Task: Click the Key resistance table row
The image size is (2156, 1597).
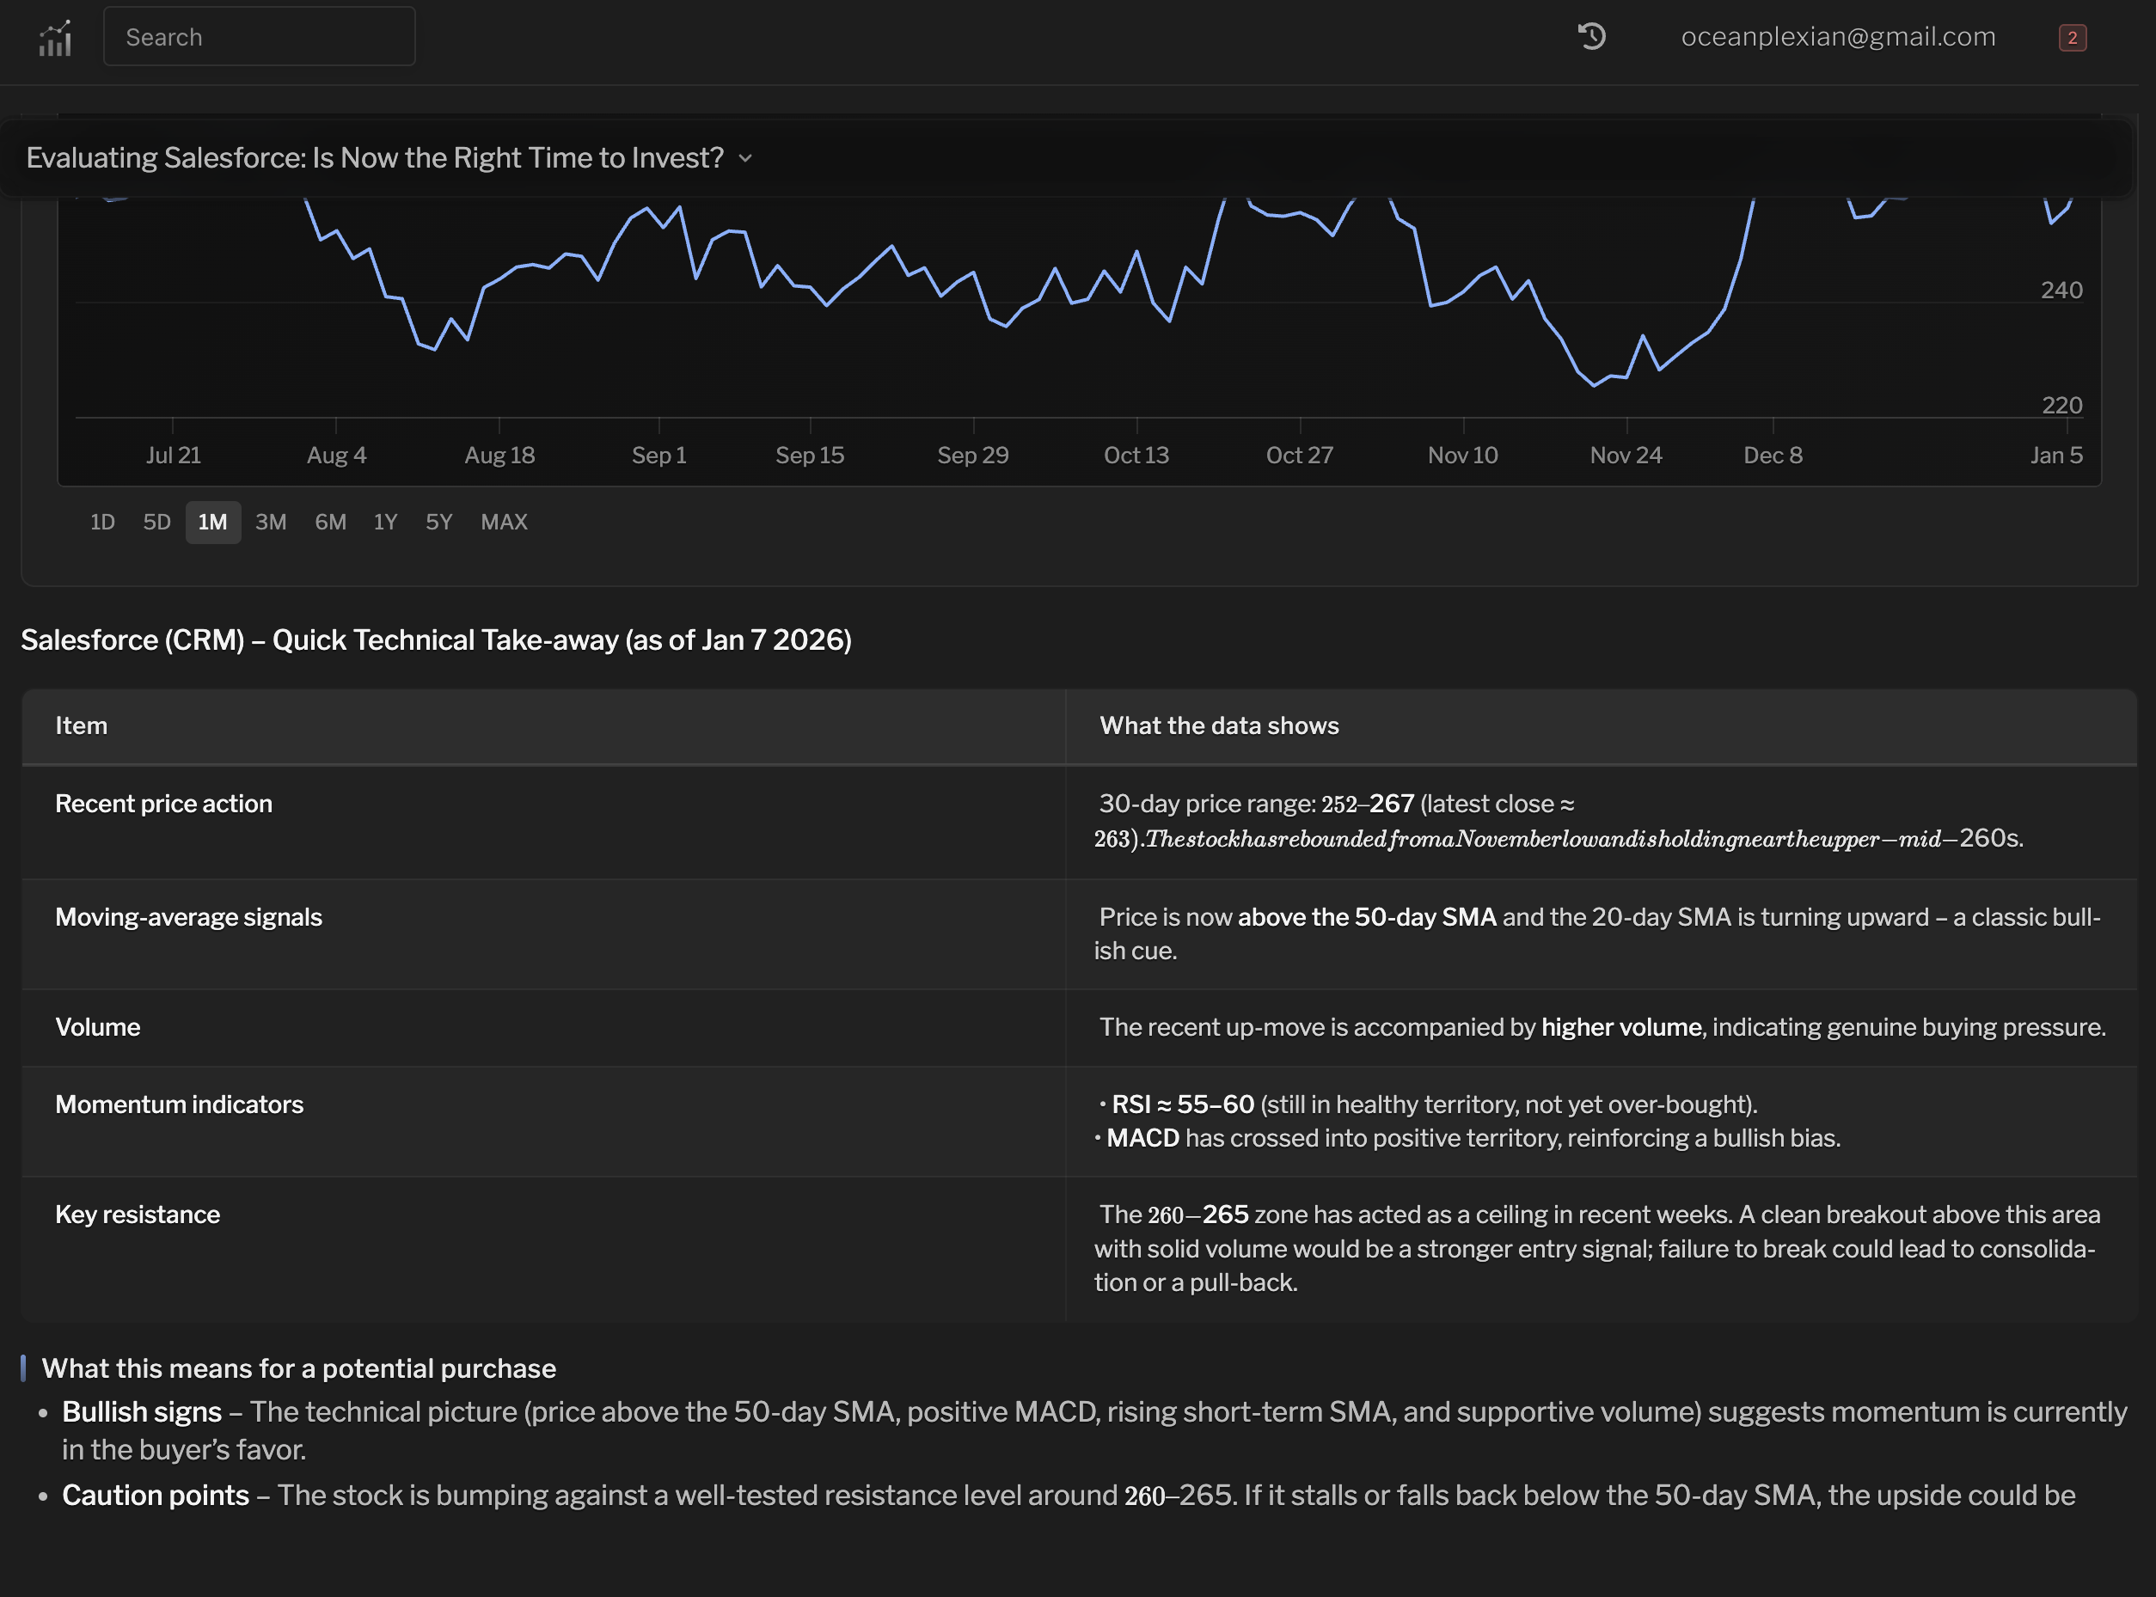Action: tap(138, 1215)
